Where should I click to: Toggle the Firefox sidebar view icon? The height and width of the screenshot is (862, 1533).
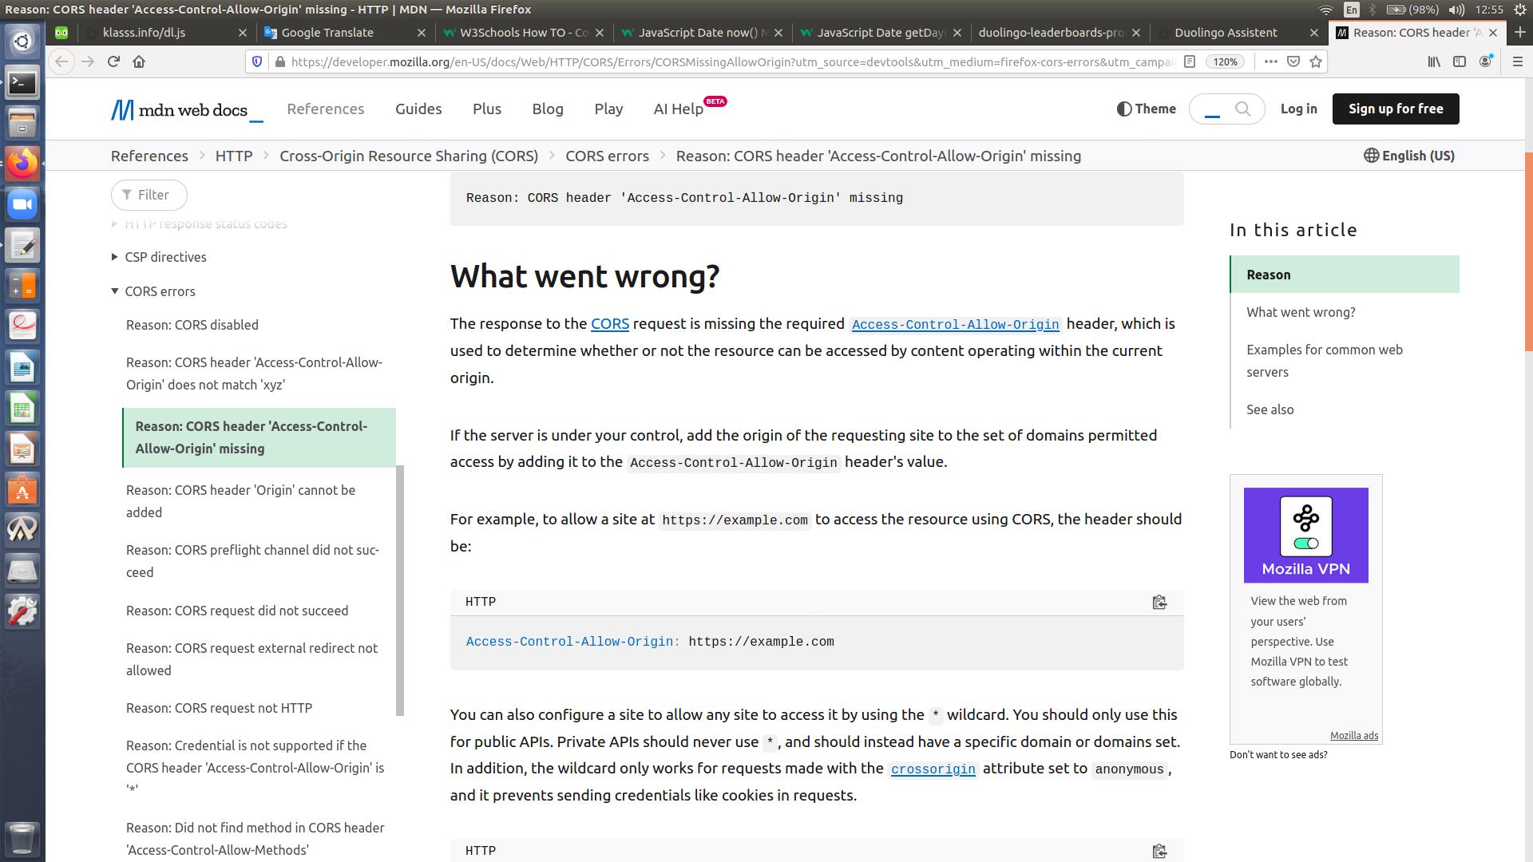coord(1460,61)
